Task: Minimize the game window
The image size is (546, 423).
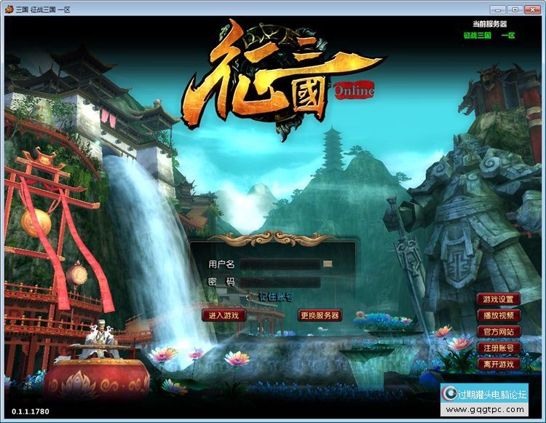Action: tap(498, 9)
